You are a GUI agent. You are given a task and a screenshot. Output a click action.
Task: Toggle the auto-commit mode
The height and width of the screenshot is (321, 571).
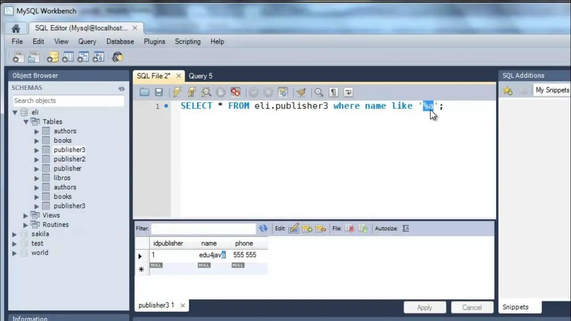tap(283, 92)
